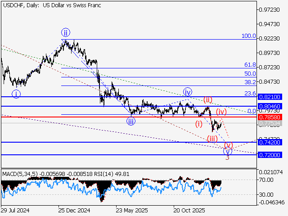This screenshot has height=216, width=288.
Task: Select the blue circled wave iv marker
Action: click(x=188, y=92)
